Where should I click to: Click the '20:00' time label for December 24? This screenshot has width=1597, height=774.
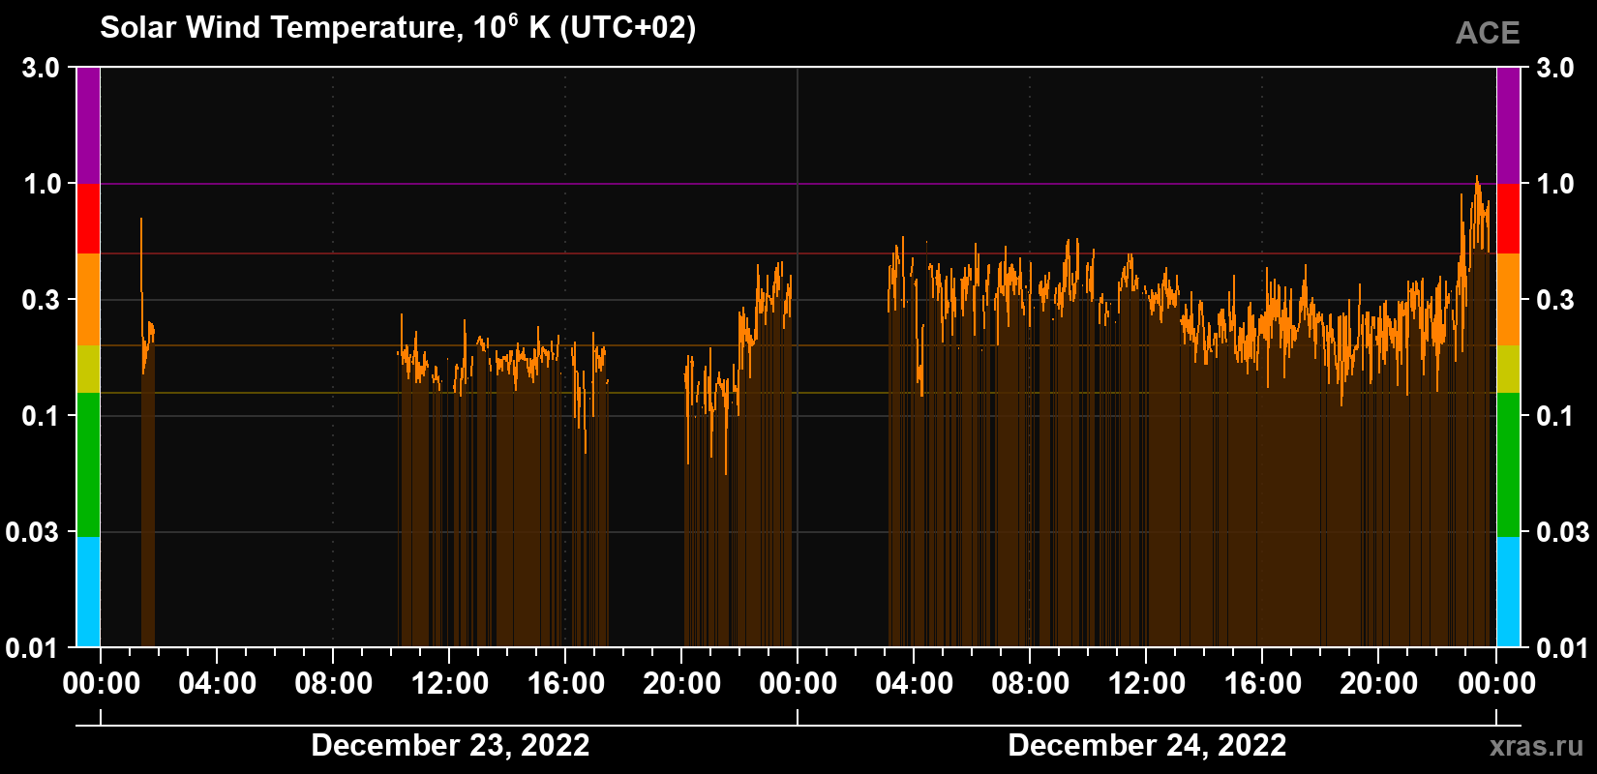[x=1378, y=684]
